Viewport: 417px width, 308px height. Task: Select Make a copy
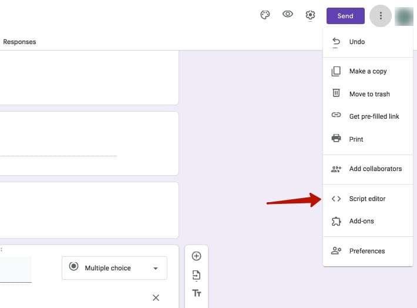[368, 71]
